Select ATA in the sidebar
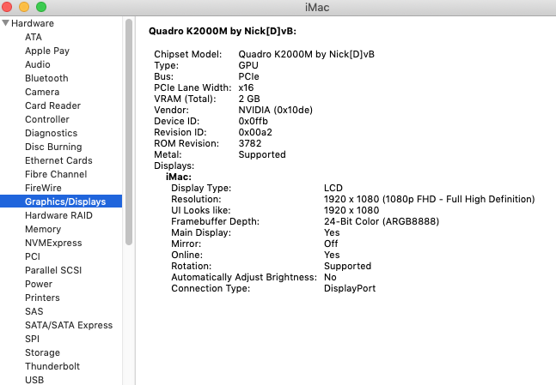This screenshot has height=385, width=556. 34,37
